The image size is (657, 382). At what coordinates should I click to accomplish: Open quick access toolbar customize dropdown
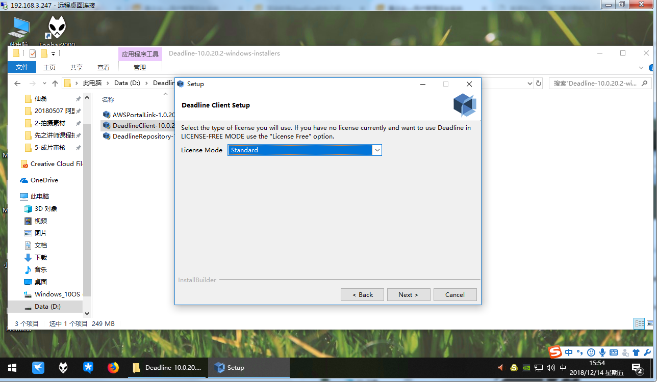pyautogui.click(x=53, y=53)
